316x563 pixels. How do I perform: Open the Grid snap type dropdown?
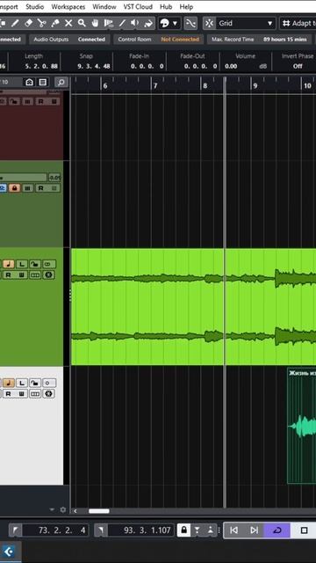tap(246, 24)
